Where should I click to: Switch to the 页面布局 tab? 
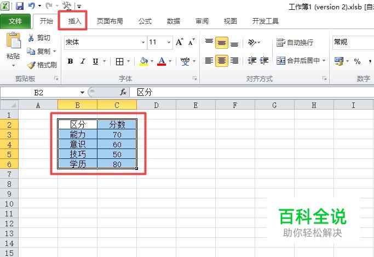[x=110, y=21]
